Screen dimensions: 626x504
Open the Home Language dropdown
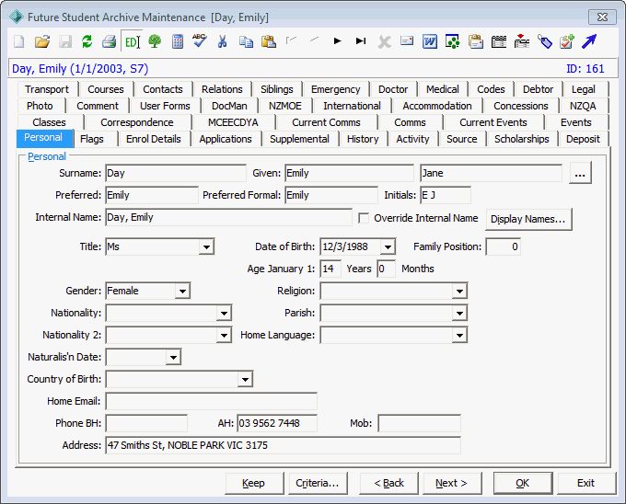(459, 336)
